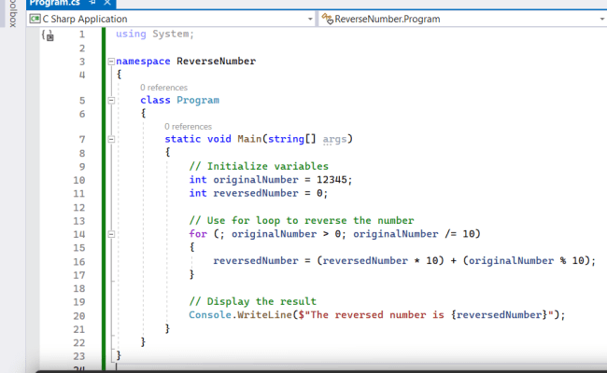Click the '// Initialize variables' comment
The height and width of the screenshot is (373, 607).
point(259,167)
